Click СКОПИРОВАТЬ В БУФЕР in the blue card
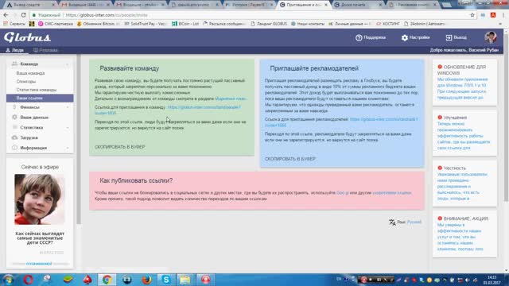The width and height of the screenshot is (509, 286). pos(289,159)
